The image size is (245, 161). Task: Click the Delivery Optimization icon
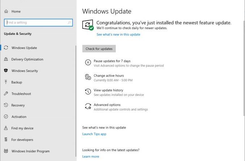pyautogui.click(x=6, y=59)
